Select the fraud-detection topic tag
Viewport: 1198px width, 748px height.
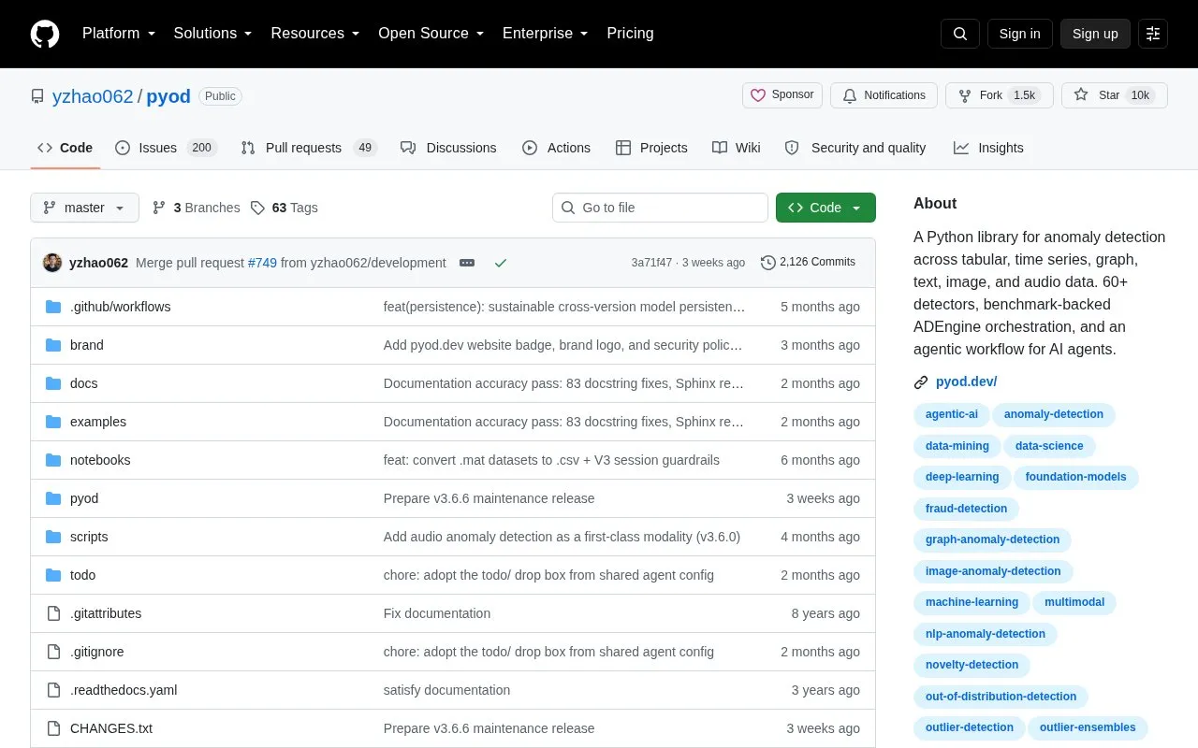[x=966, y=509]
